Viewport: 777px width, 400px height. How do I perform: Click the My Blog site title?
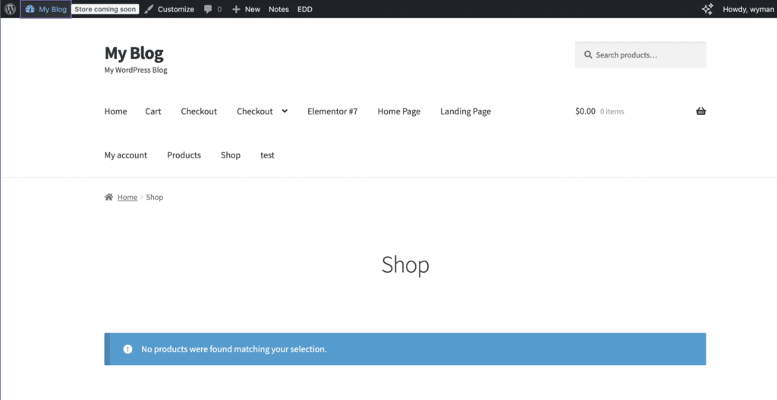(x=134, y=53)
